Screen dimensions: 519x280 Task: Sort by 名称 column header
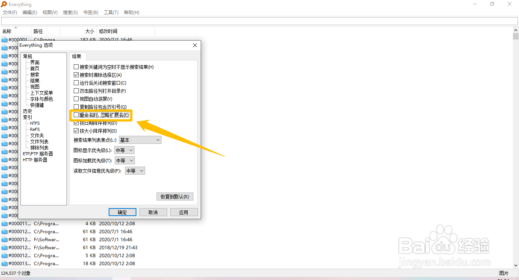[16, 31]
